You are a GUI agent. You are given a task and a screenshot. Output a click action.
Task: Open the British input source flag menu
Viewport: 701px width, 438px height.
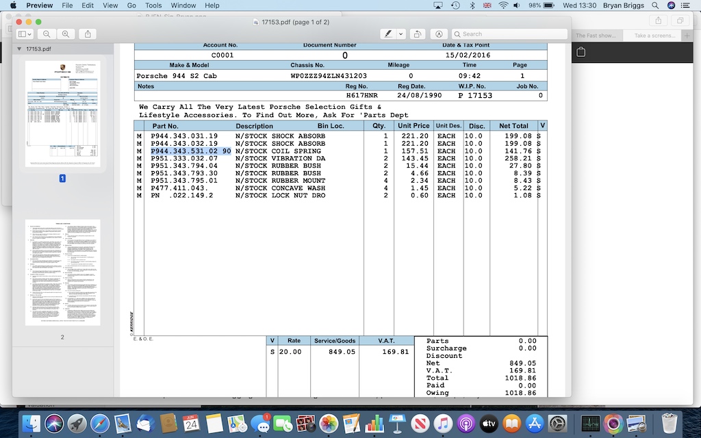(487, 5)
